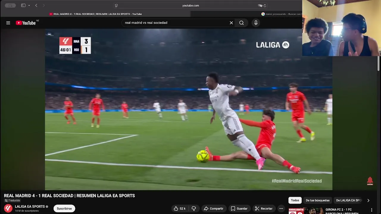Click the video title REAL MADRID 4 - 1 REAL SOCIEDAD

click(x=69, y=196)
